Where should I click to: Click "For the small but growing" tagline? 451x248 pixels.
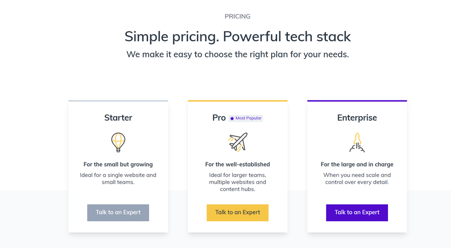point(118,165)
